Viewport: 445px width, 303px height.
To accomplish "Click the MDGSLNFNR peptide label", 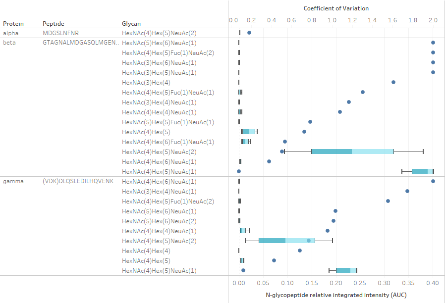I will pos(60,33).
